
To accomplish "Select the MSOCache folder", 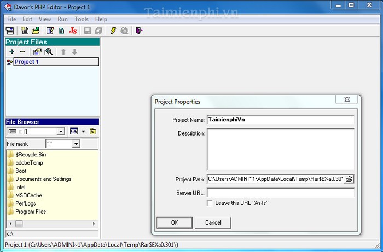I will point(28,195).
